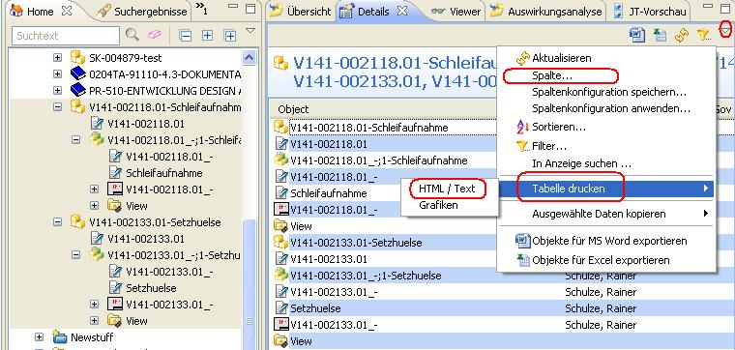
Task: Click the yellow refresh arrows toolbar icon
Action: click(x=681, y=35)
